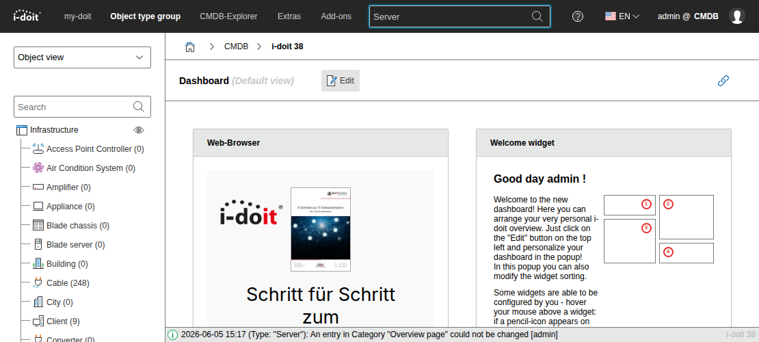Open Blade server (0) object type
The image size is (759, 342).
(75, 245)
